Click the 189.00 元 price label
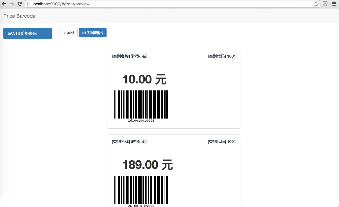 click(147, 165)
